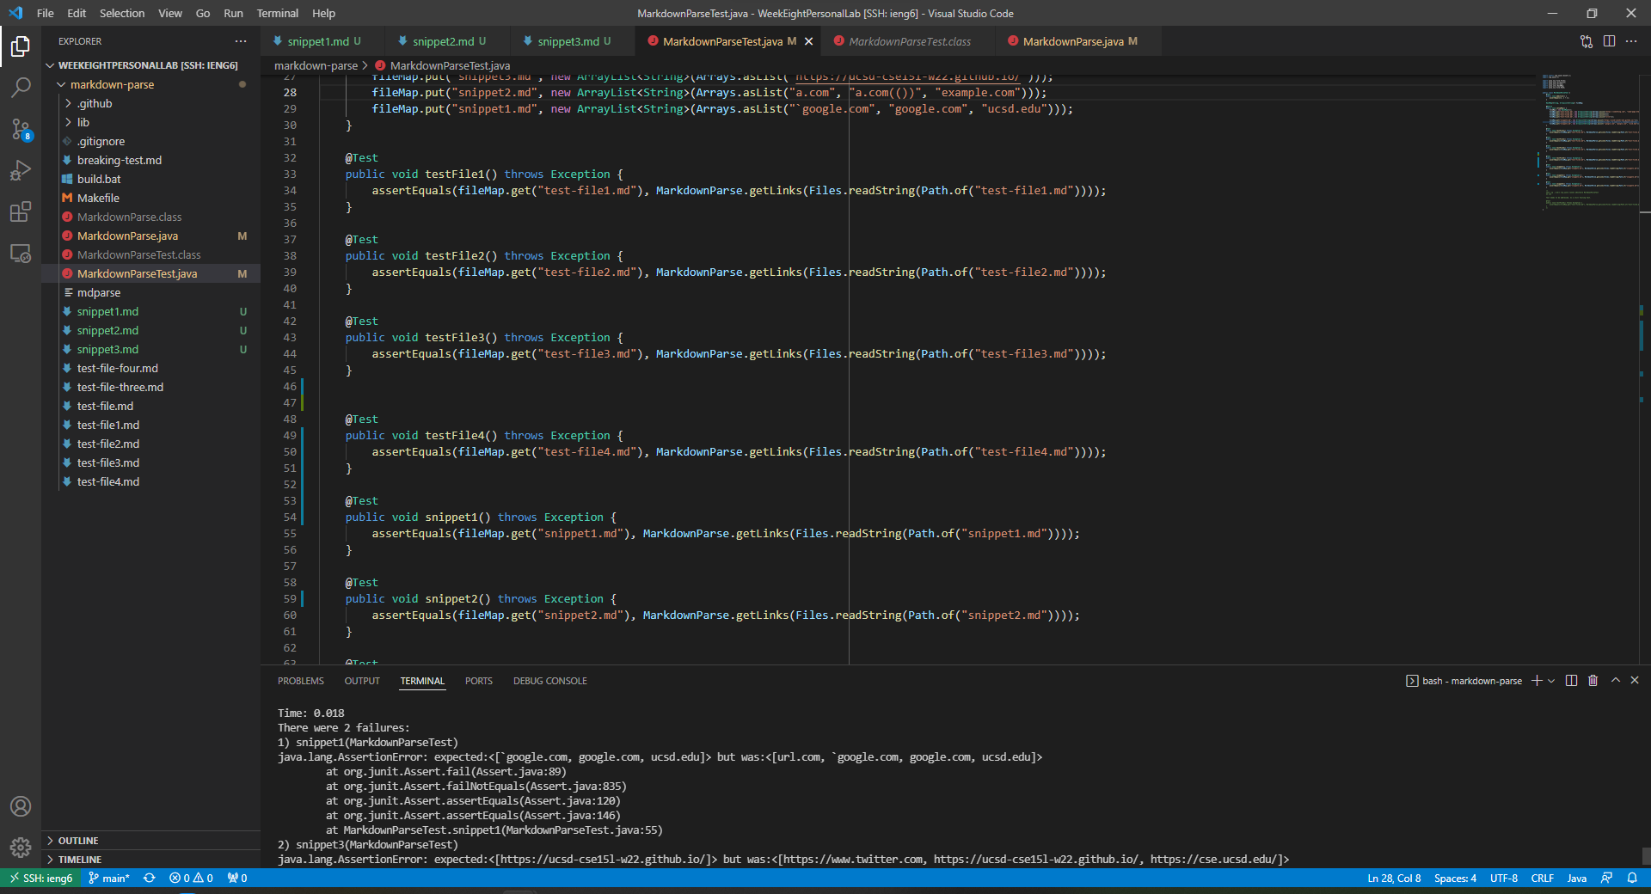Viewport: 1651px width, 894px height.
Task: Open notifications bell in status bar
Action: 1631,878
